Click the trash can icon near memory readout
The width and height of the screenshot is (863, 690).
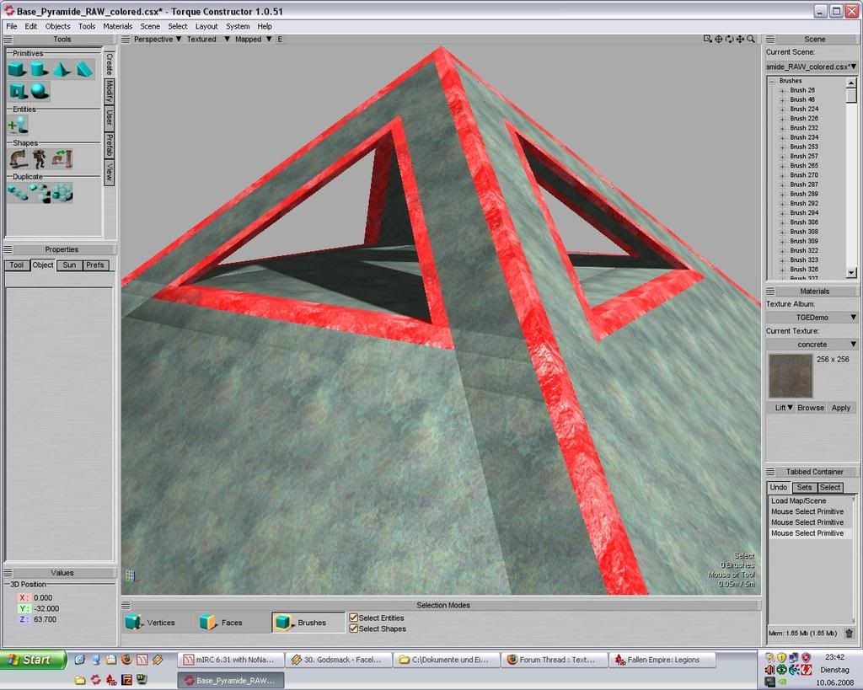(x=849, y=633)
